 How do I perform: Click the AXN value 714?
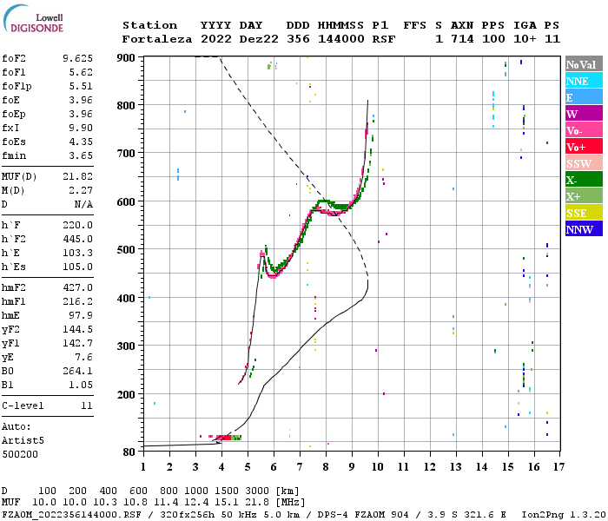click(x=462, y=39)
